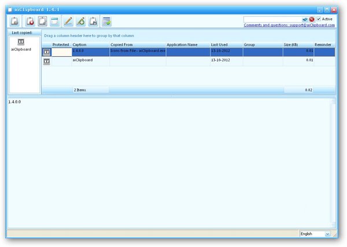The image size is (347, 247).
Task: Click the 0.01 size in the aiClipboard row
Action: 309,60
